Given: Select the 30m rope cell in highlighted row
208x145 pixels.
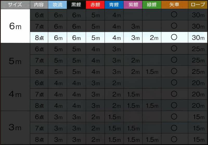Looking at the screenshot, I should click(198, 38).
